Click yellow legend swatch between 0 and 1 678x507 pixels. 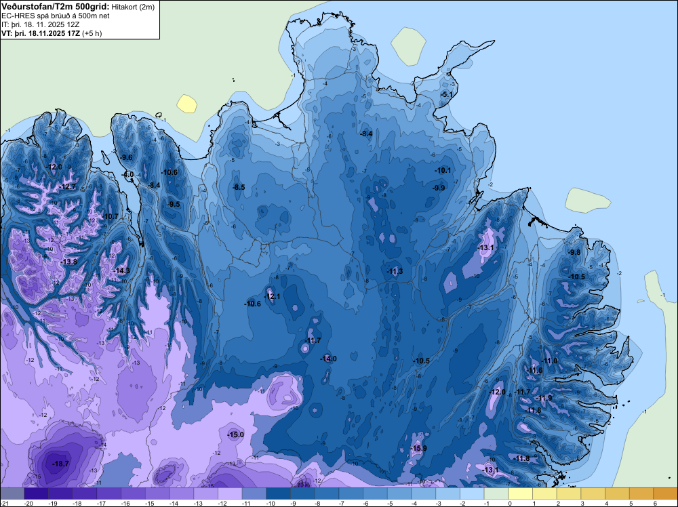(x=521, y=493)
